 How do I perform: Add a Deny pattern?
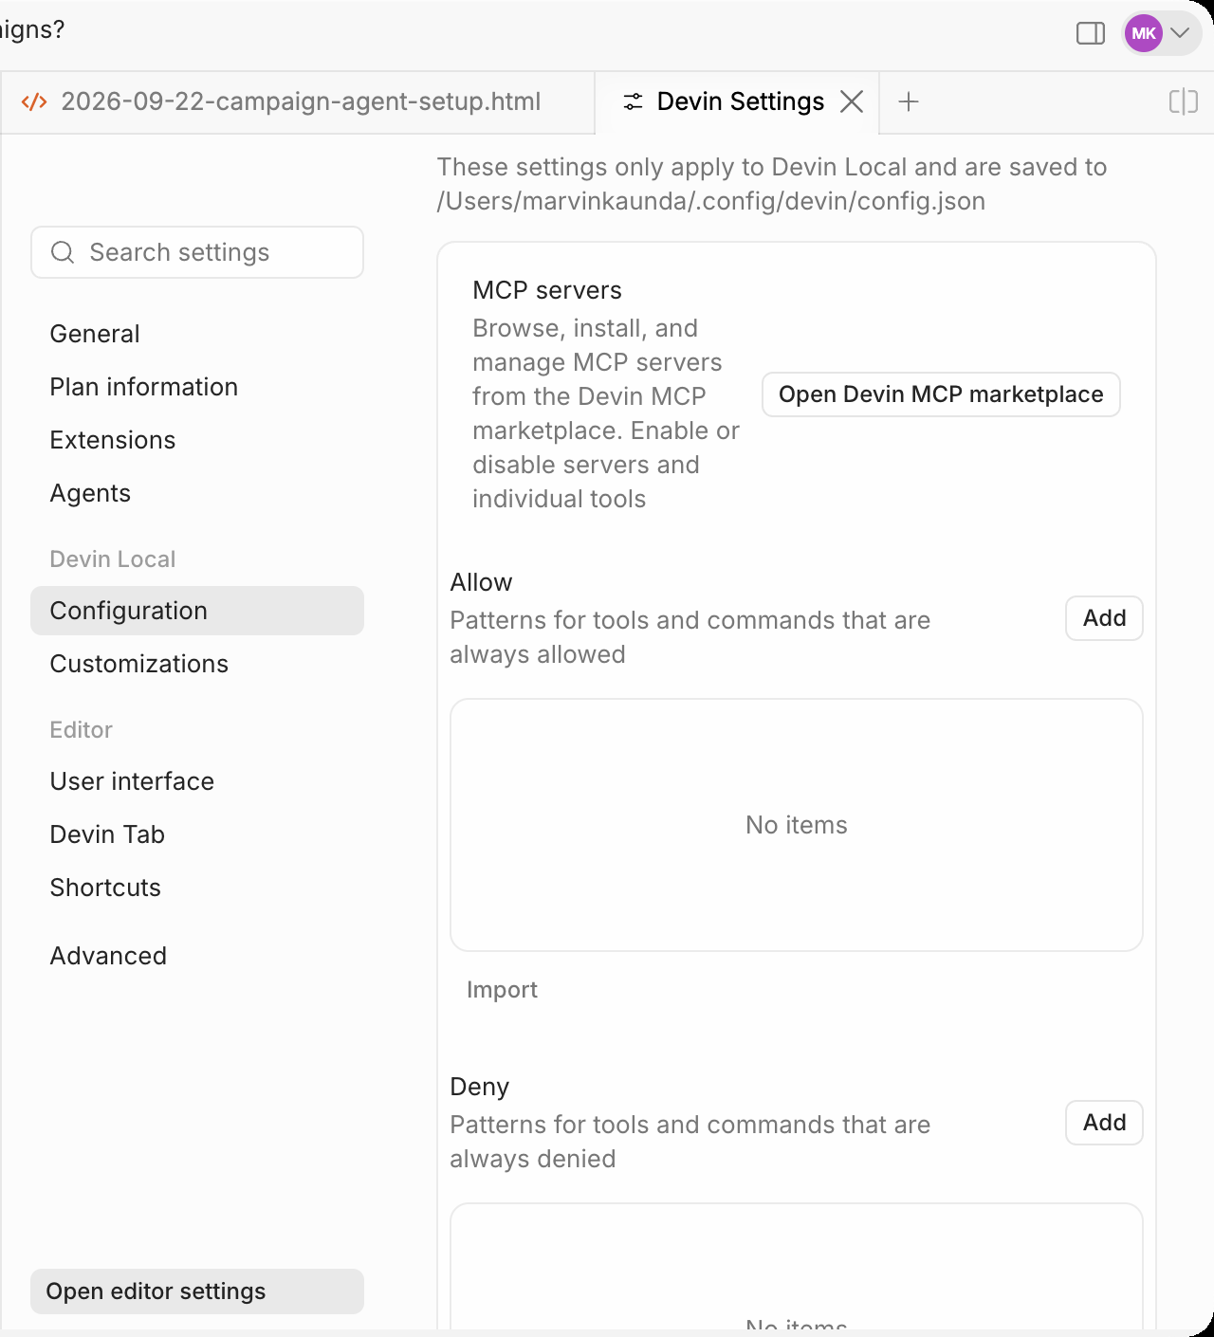pos(1104,1123)
